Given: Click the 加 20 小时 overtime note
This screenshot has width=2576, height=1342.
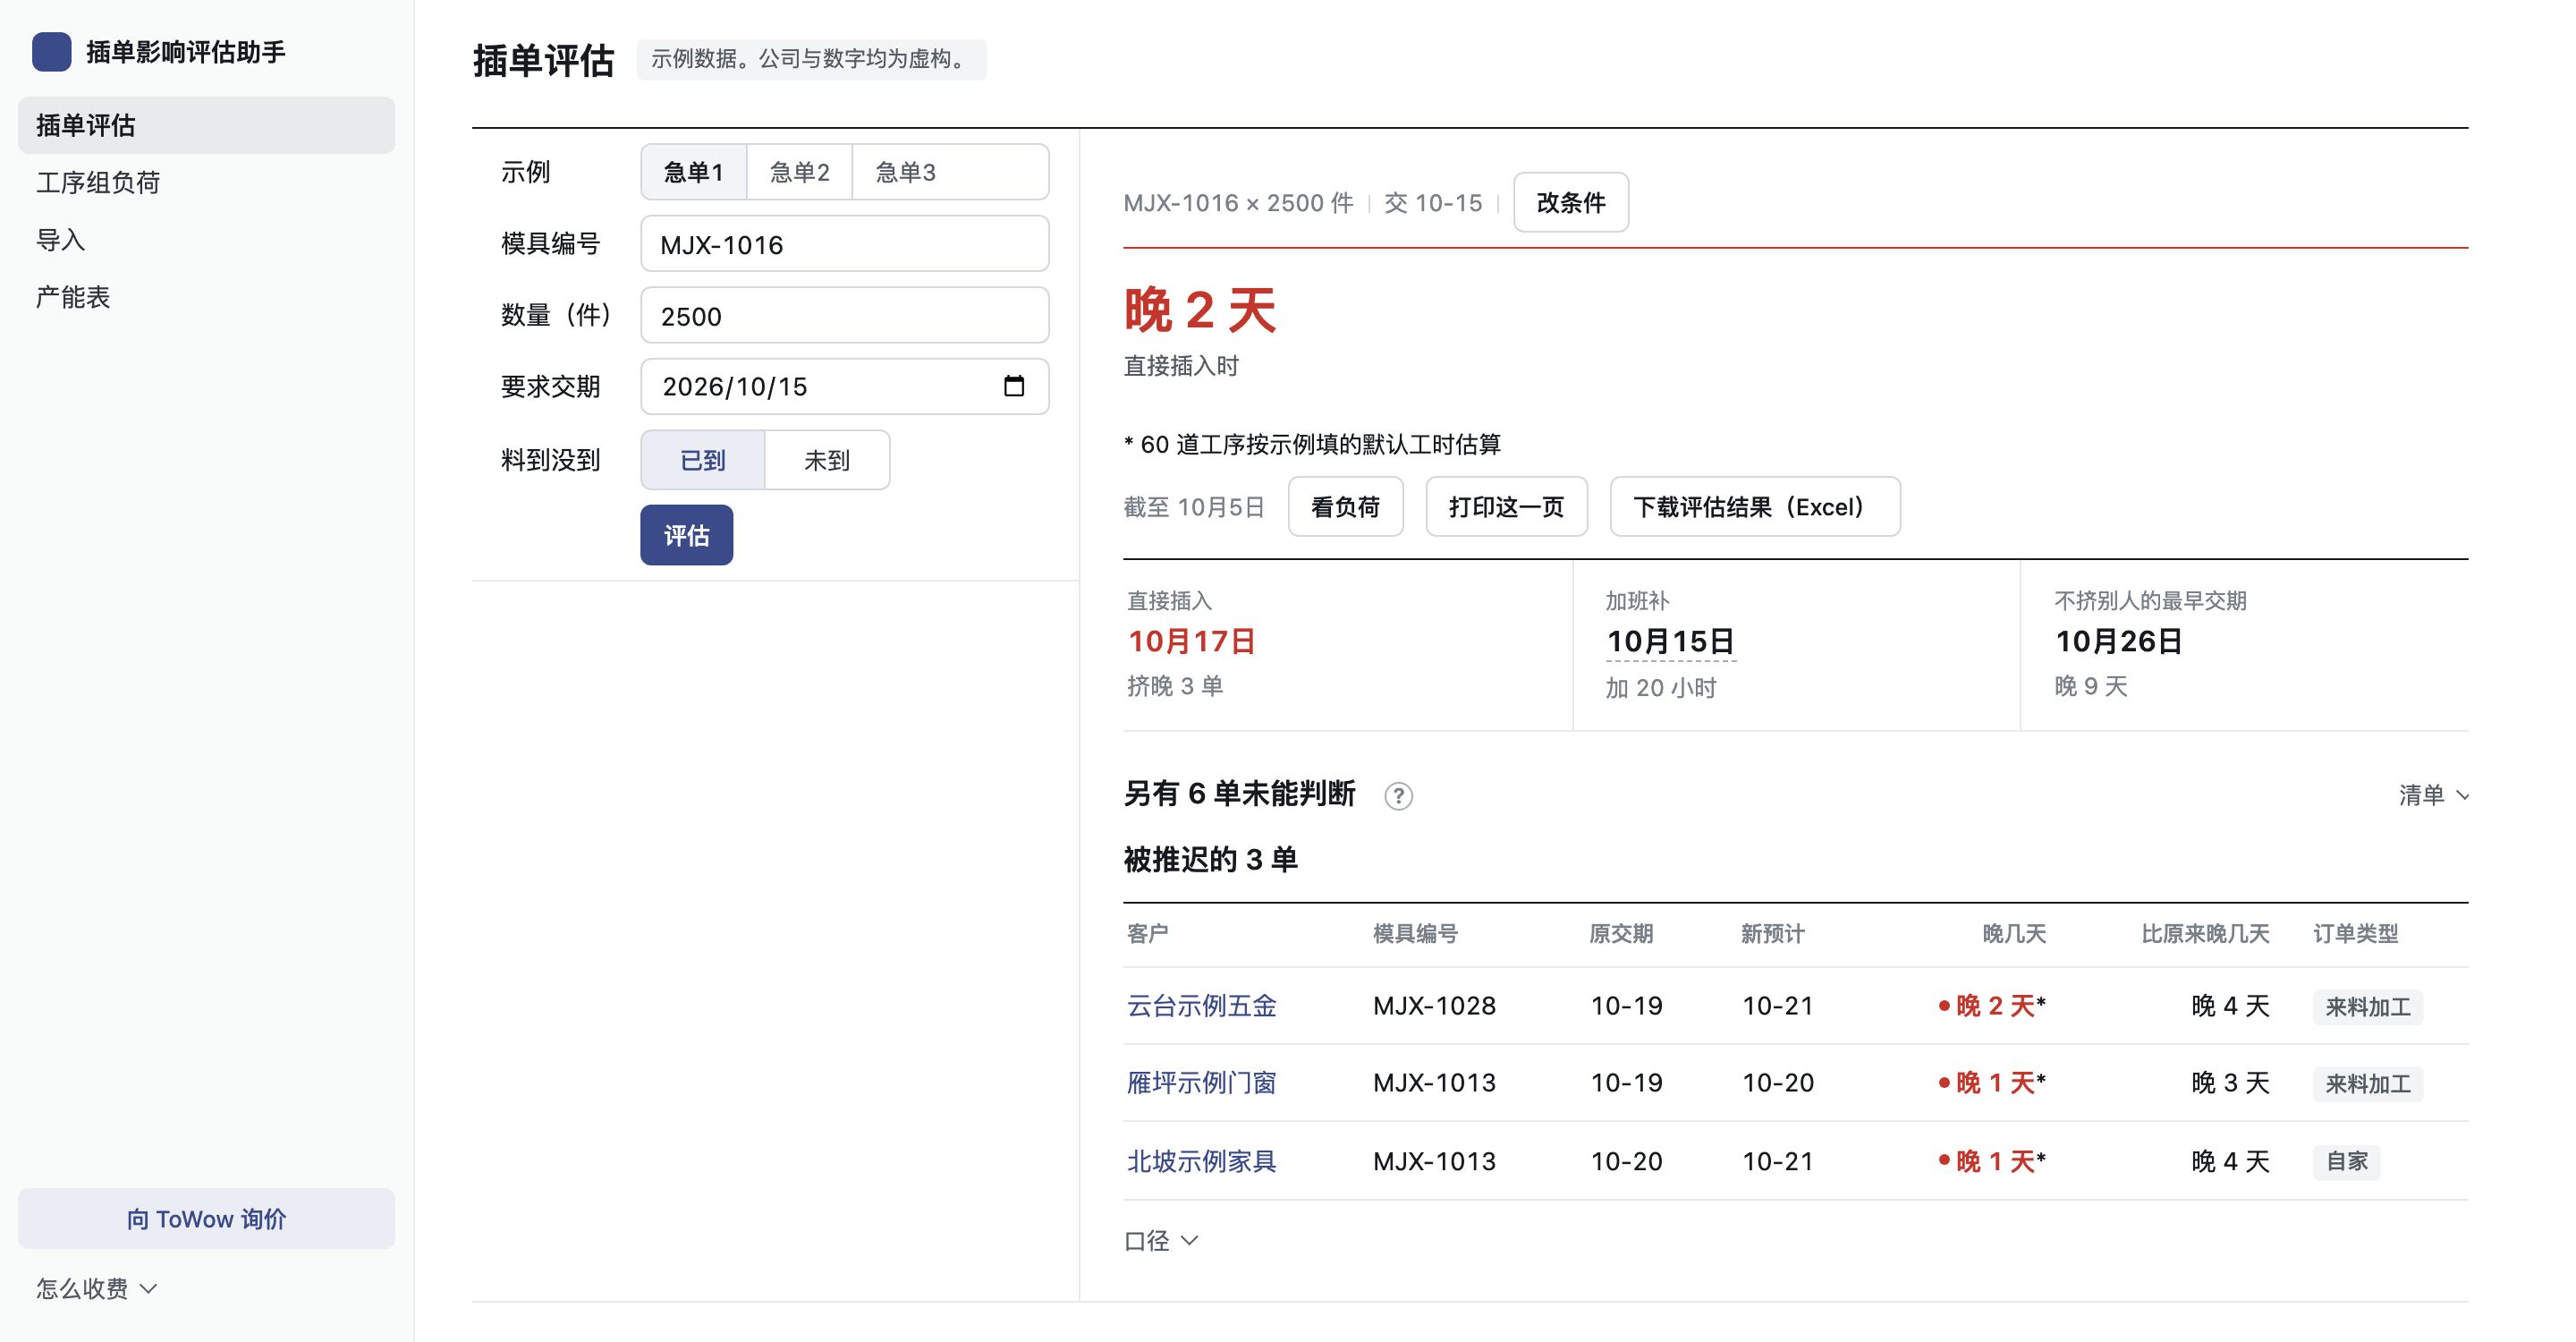Looking at the screenshot, I should 1661,688.
